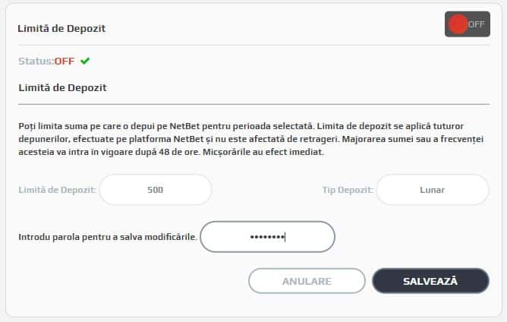This screenshot has height=322, width=507.
Task: Open the Tip Depozit dropdown showing Lunar
Action: point(433,190)
